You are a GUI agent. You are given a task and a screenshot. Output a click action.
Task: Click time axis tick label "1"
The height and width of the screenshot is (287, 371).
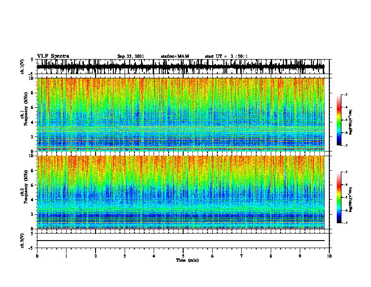[x=66, y=256]
